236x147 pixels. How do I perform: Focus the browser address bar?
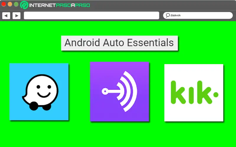(91, 16)
